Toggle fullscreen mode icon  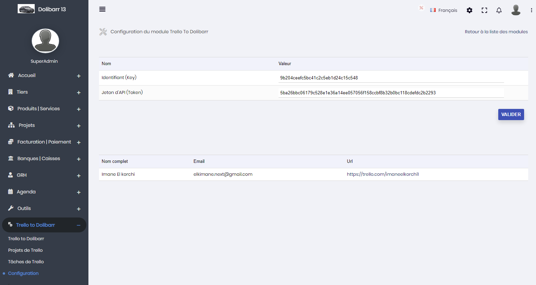point(484,10)
